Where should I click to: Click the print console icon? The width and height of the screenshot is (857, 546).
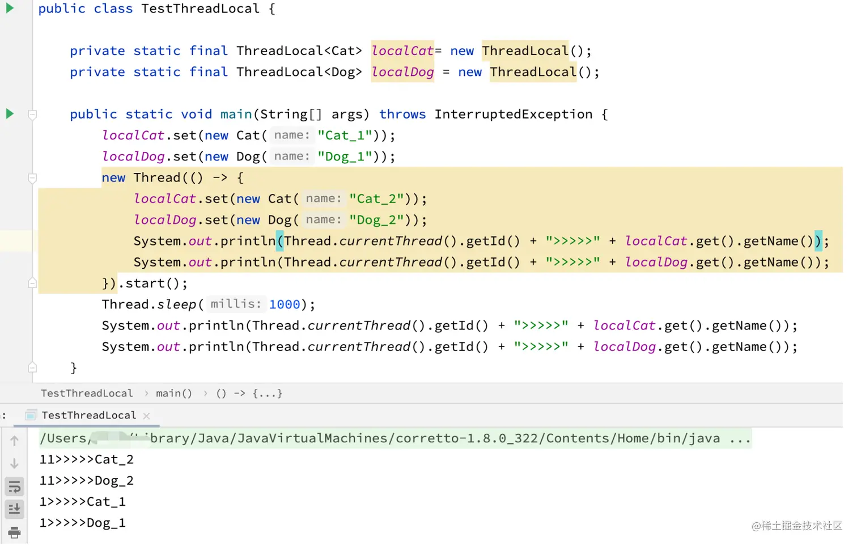pyautogui.click(x=15, y=532)
